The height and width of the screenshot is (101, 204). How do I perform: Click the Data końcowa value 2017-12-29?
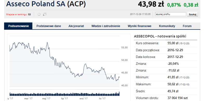click(x=175, y=57)
